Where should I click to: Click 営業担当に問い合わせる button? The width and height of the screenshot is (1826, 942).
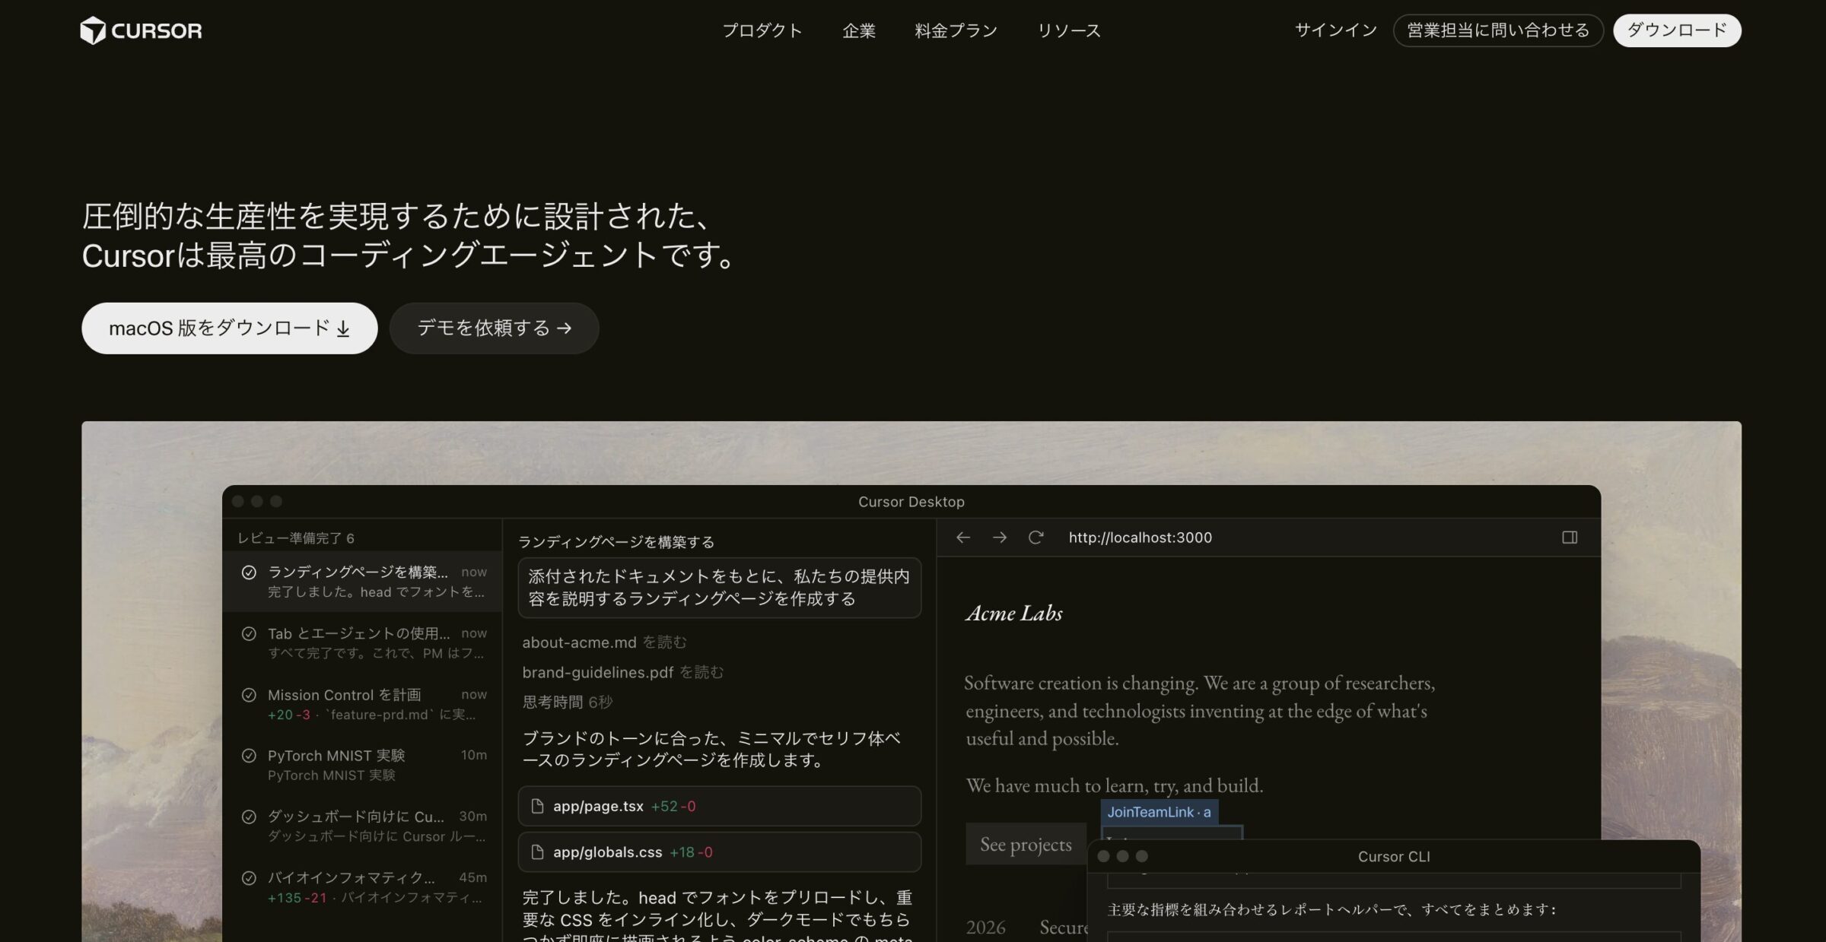(x=1498, y=30)
